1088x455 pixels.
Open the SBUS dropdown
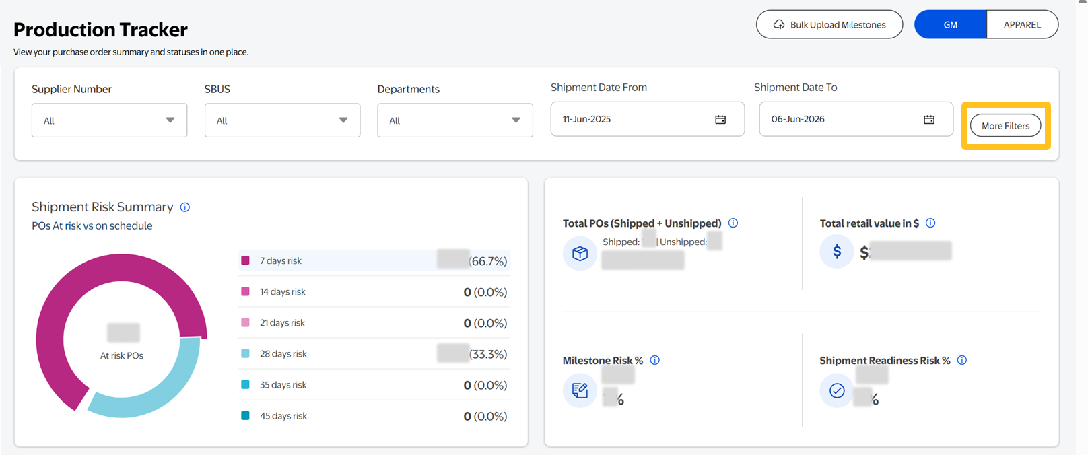(x=282, y=120)
